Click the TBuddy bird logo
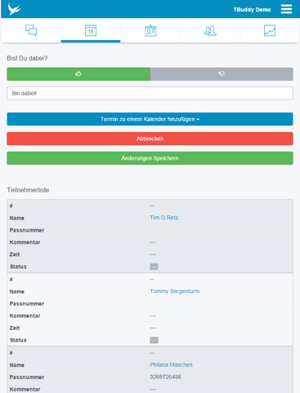This screenshot has width=300, height=393. 14,9
